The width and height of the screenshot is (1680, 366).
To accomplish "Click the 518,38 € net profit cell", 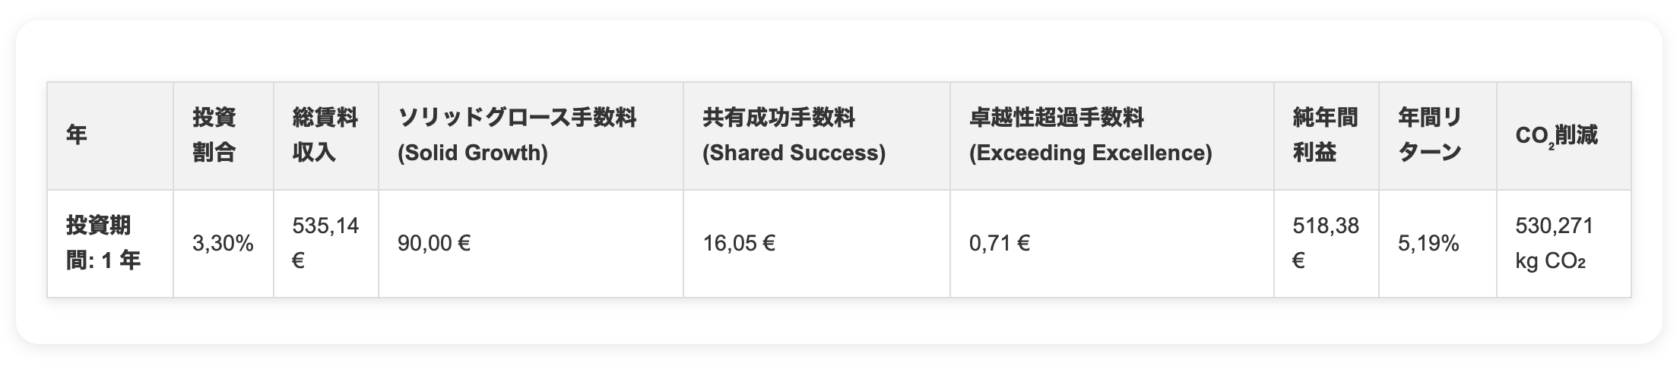I will pyautogui.click(x=1325, y=243).
